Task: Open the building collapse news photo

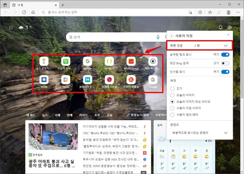Action: [x=53, y=137]
